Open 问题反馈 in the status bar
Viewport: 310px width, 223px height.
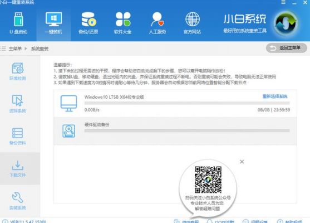(255, 222)
